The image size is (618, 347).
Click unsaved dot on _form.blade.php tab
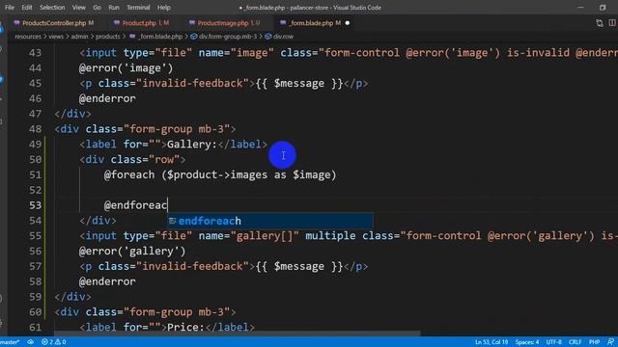[x=348, y=23]
